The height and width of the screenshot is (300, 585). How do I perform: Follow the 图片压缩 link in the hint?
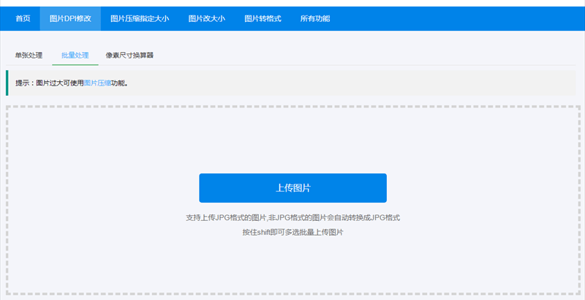tap(97, 83)
